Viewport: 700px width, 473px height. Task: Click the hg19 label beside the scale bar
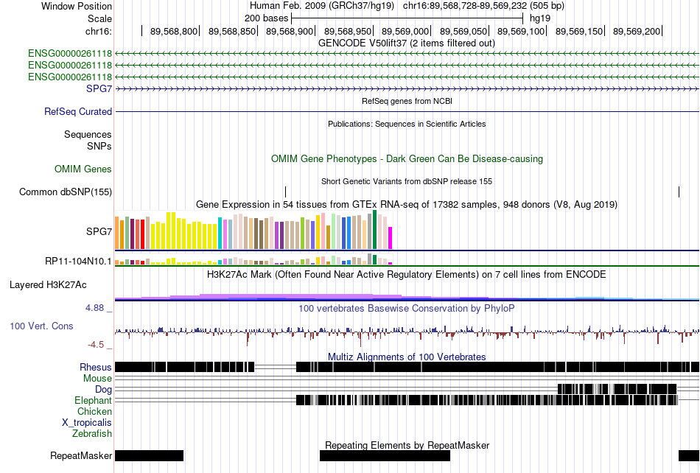[540, 18]
